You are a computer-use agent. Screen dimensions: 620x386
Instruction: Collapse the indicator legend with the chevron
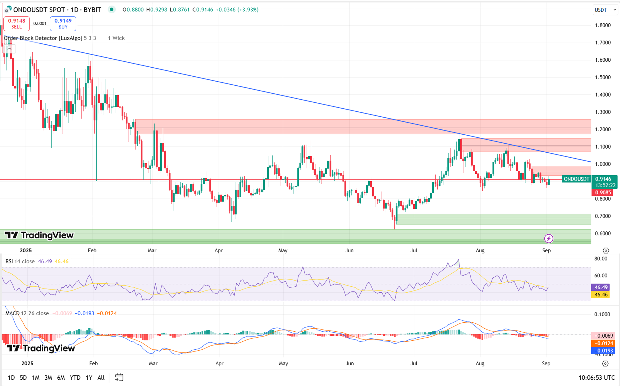pyautogui.click(x=9, y=49)
